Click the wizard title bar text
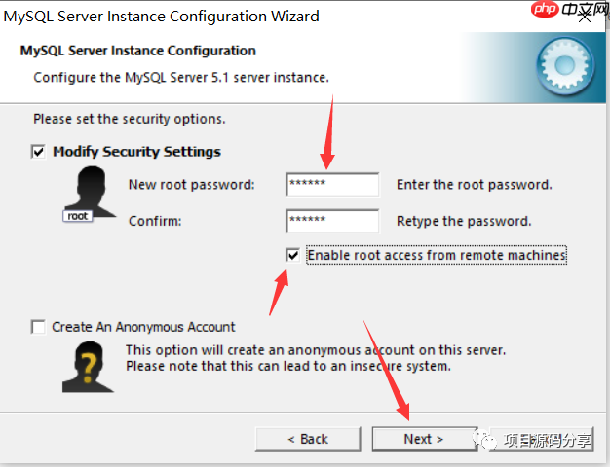 161,17
